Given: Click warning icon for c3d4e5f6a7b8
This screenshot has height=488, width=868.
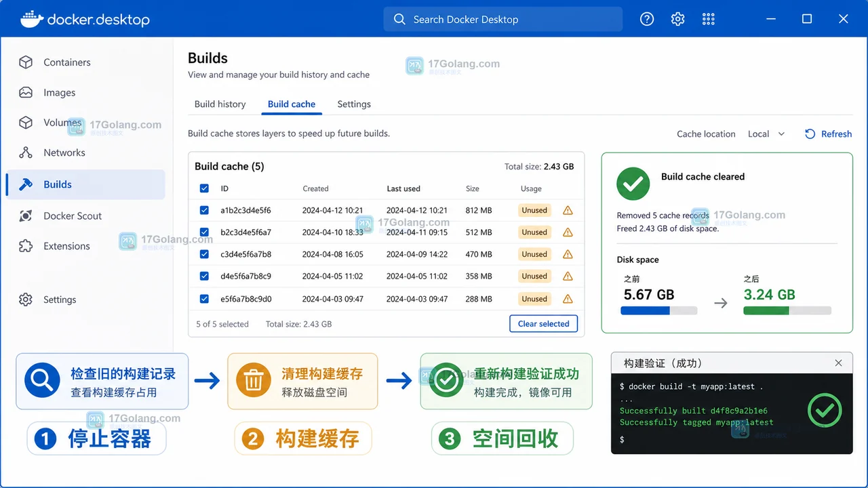Looking at the screenshot, I should click(568, 254).
